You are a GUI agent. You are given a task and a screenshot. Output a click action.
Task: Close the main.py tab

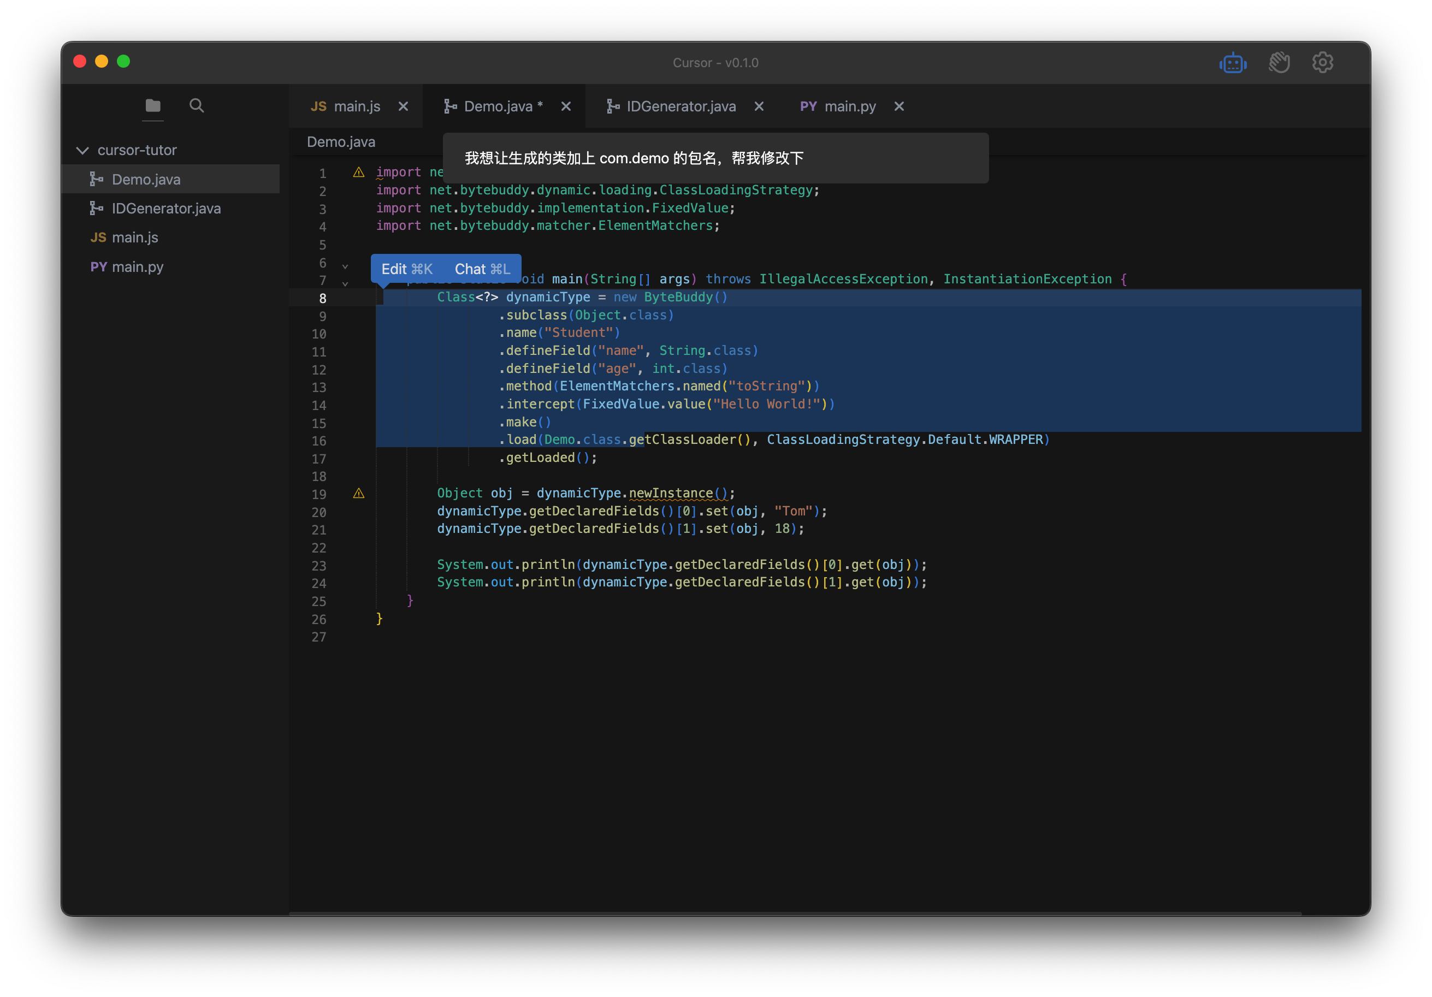(x=899, y=106)
